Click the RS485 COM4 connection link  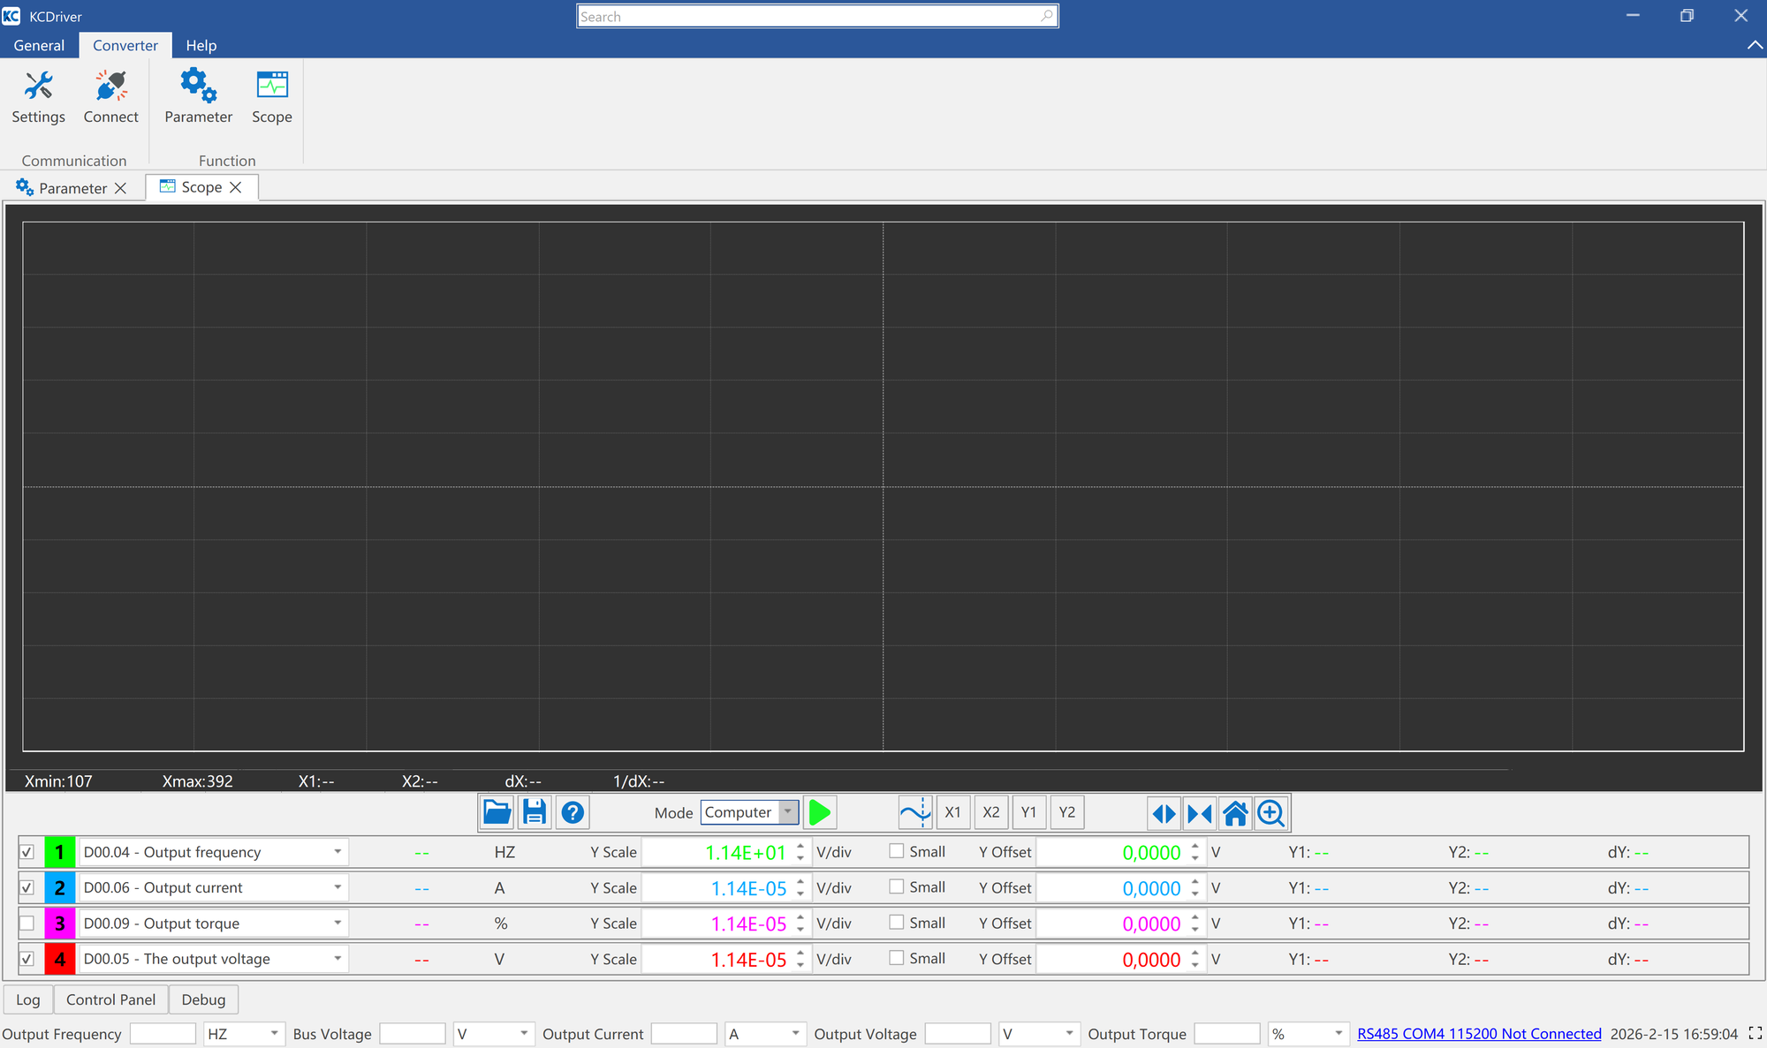pos(1479,1033)
